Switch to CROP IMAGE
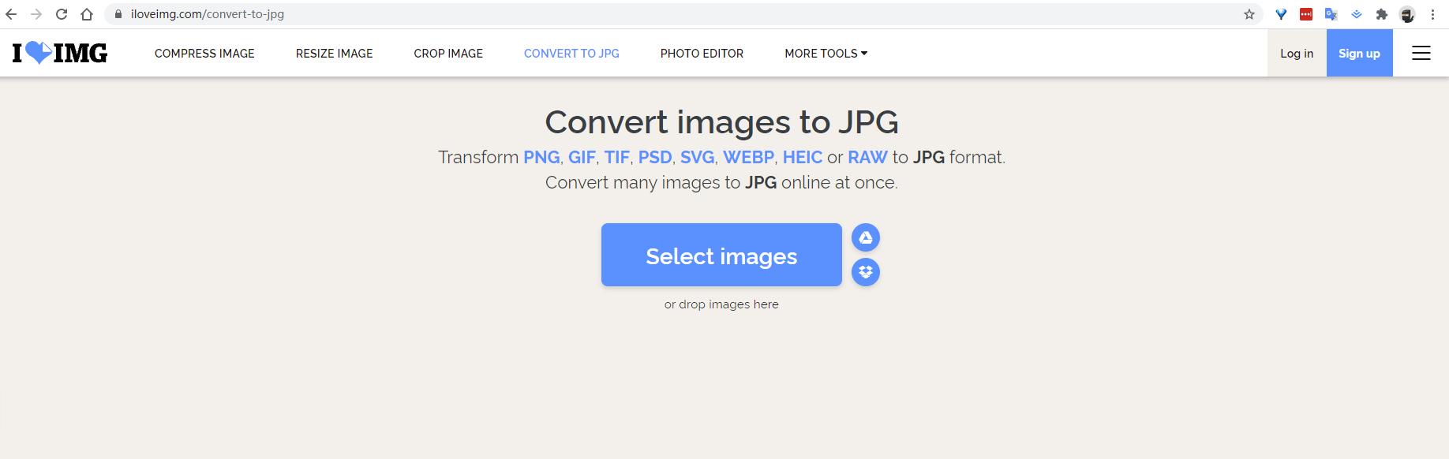 [448, 54]
